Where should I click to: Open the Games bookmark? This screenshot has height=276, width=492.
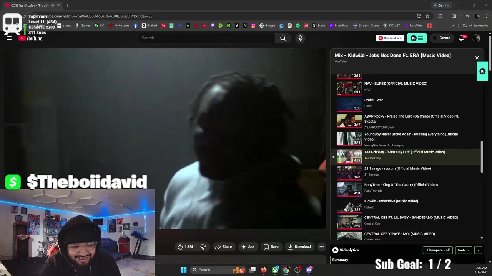tap(83, 26)
